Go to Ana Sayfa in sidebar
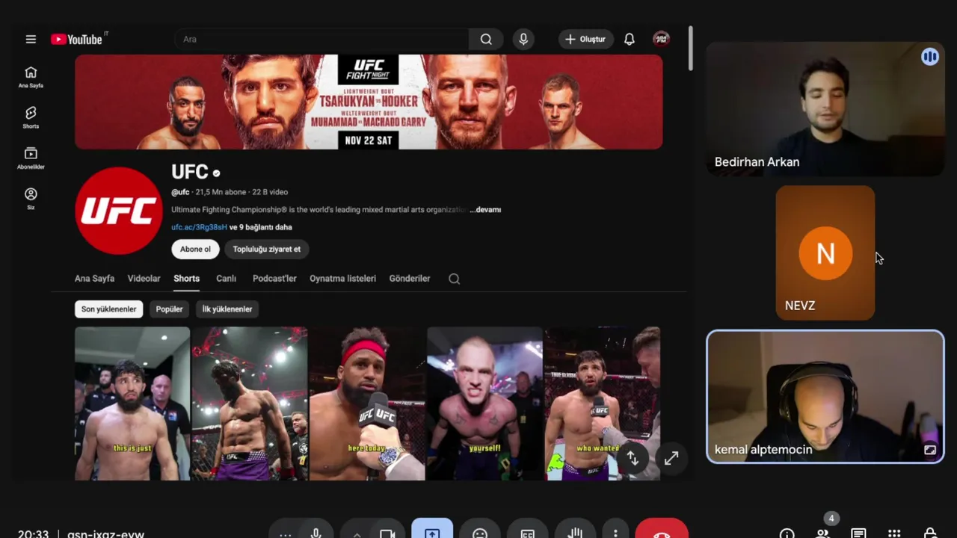The image size is (957, 538). (x=31, y=77)
